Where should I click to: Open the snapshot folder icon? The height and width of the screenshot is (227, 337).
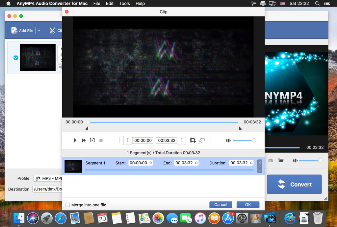281,160
